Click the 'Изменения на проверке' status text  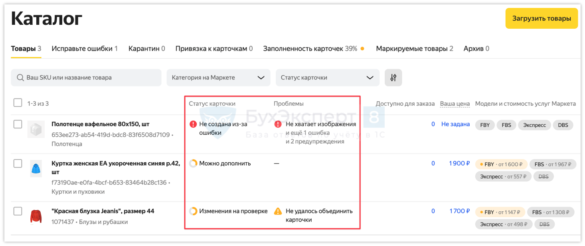[x=233, y=211]
